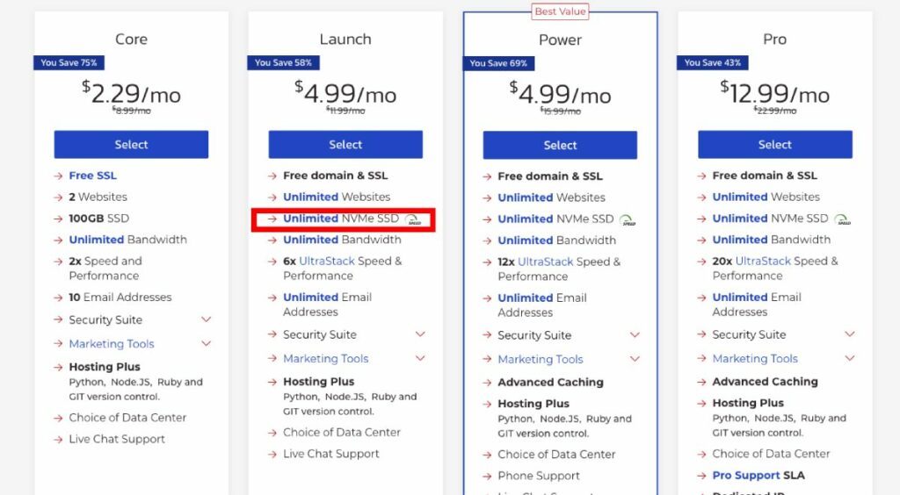
Task: Click speed gauge icon in Power plan
Action: [628, 219]
